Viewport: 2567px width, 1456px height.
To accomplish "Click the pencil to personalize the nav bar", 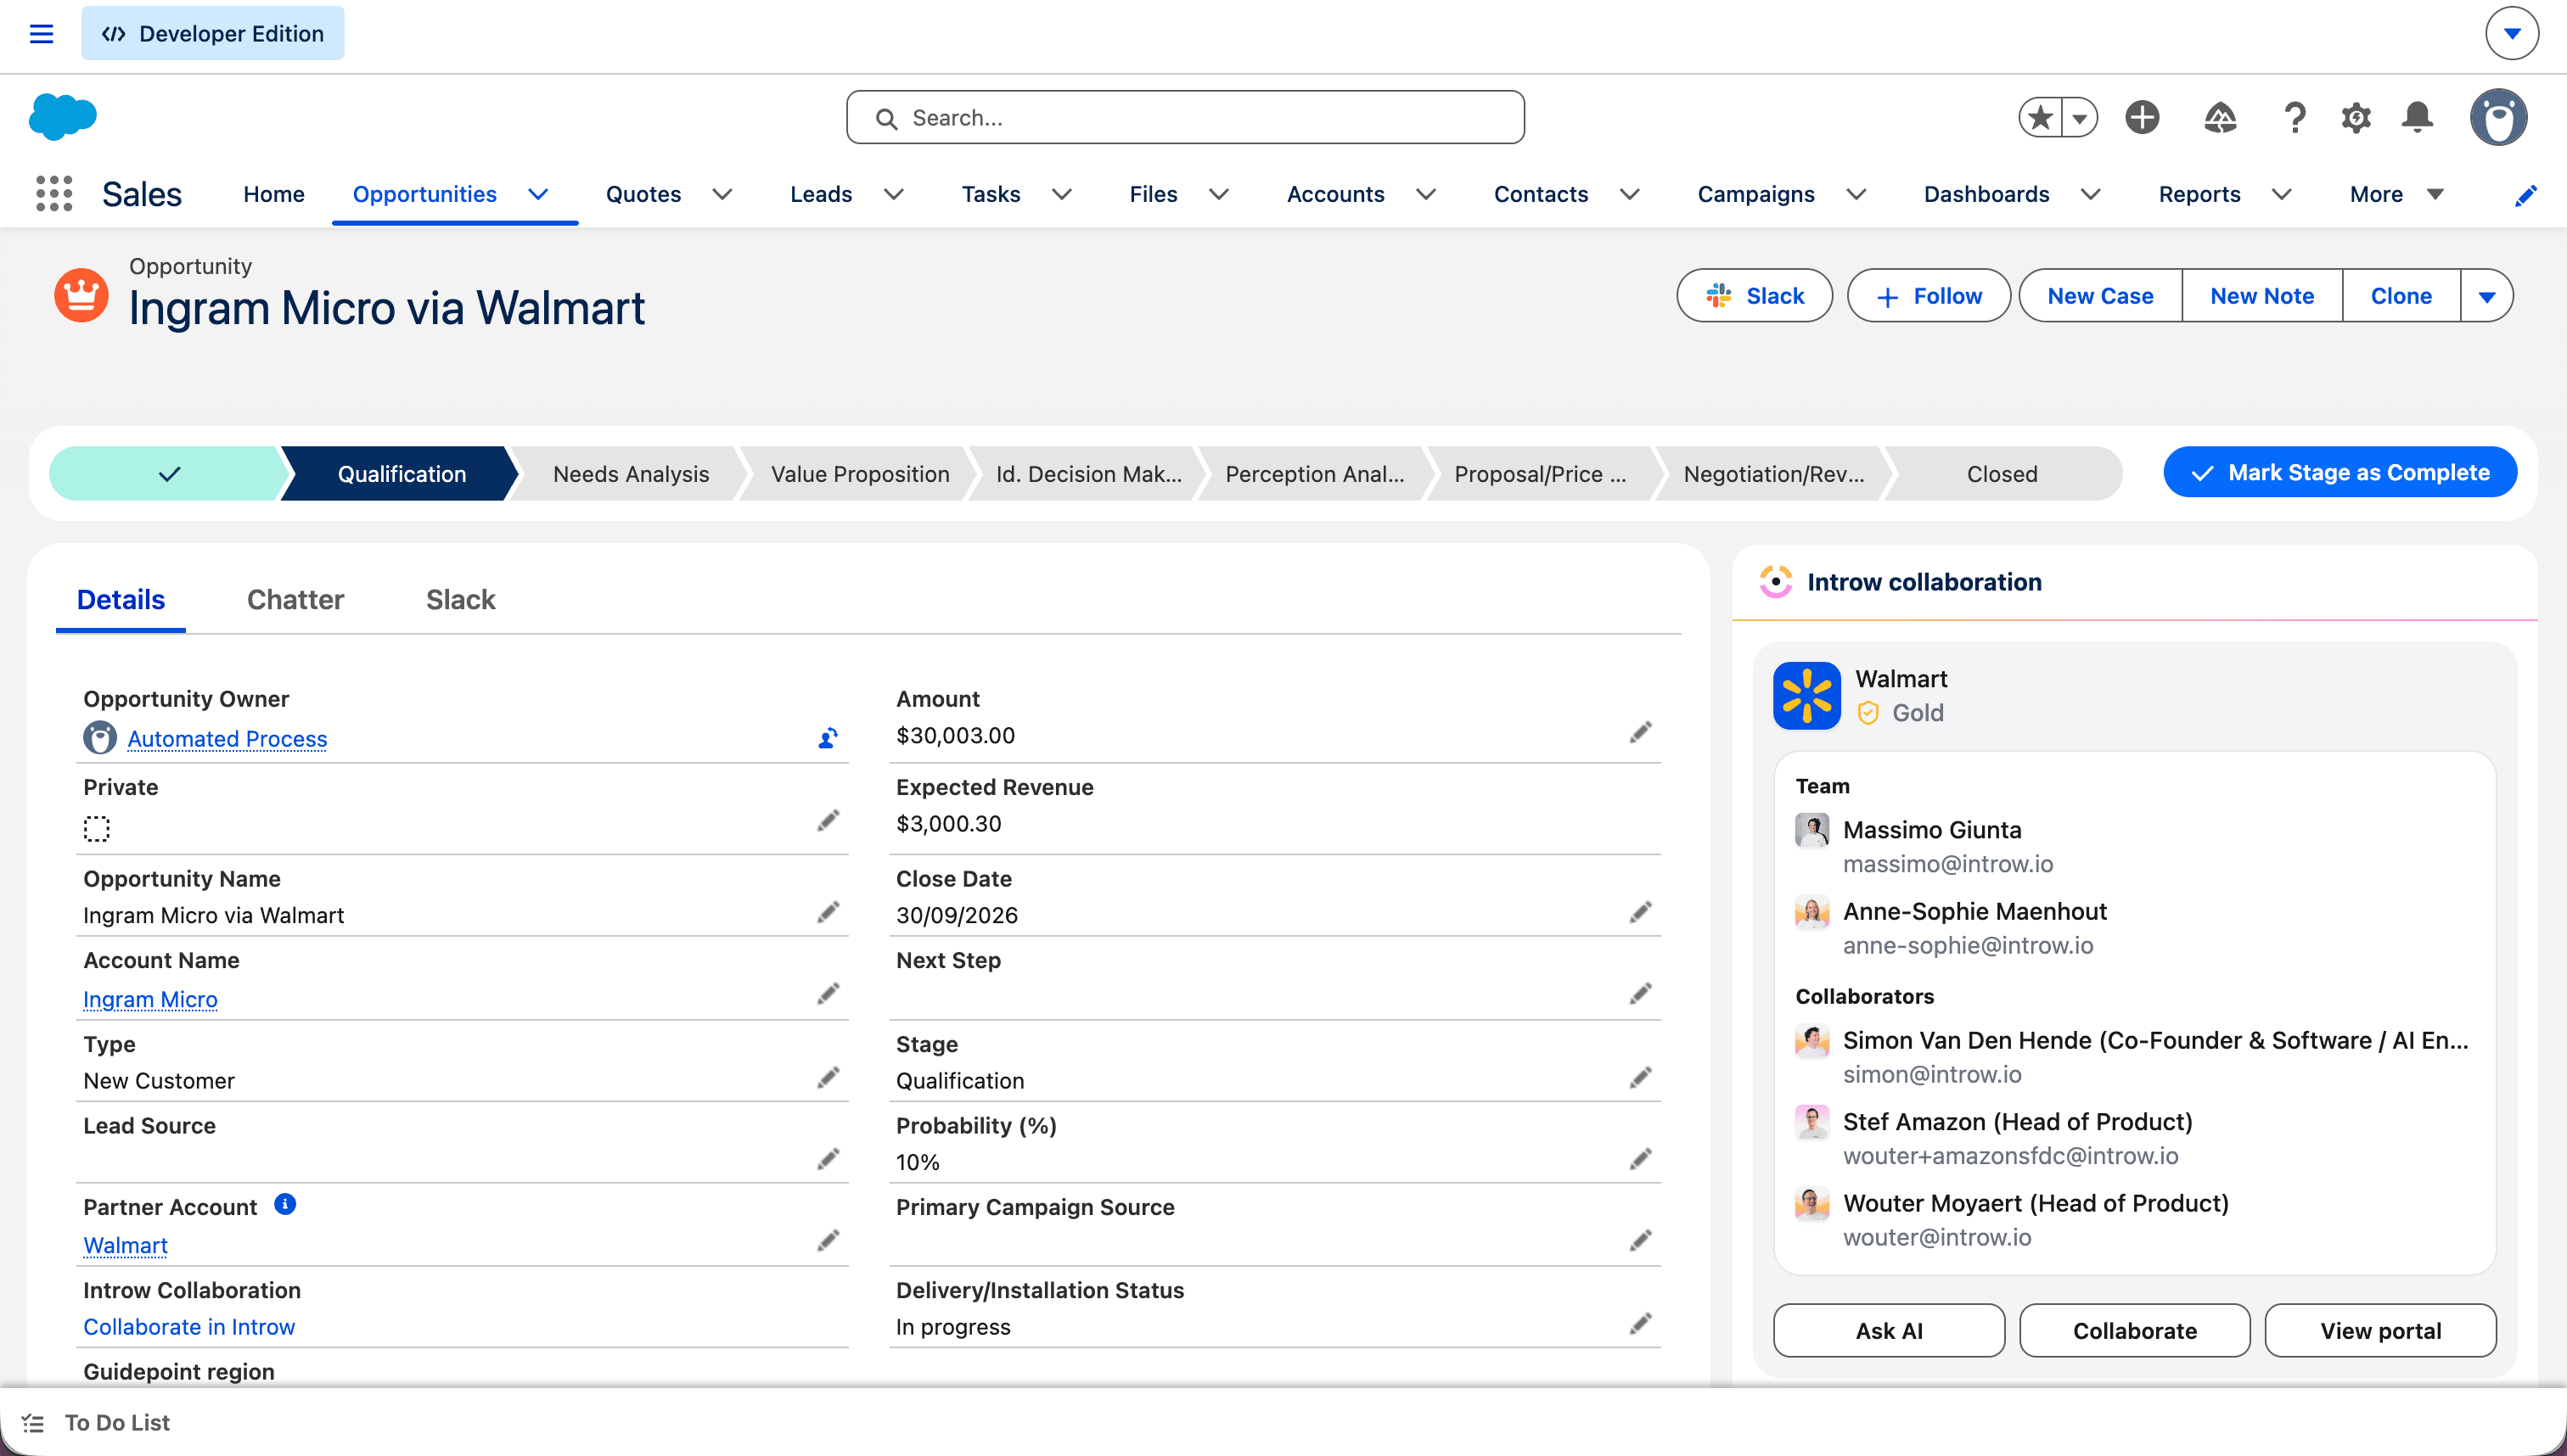I will tap(2526, 195).
